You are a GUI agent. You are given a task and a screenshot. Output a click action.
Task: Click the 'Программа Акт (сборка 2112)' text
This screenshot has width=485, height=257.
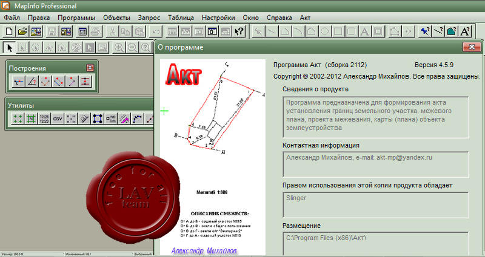[x=320, y=65]
